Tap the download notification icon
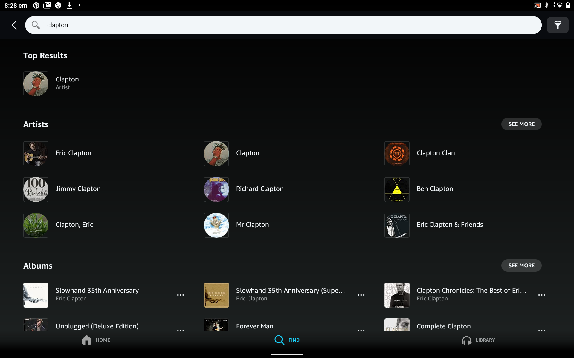Image resolution: width=574 pixels, height=358 pixels. (x=69, y=5)
